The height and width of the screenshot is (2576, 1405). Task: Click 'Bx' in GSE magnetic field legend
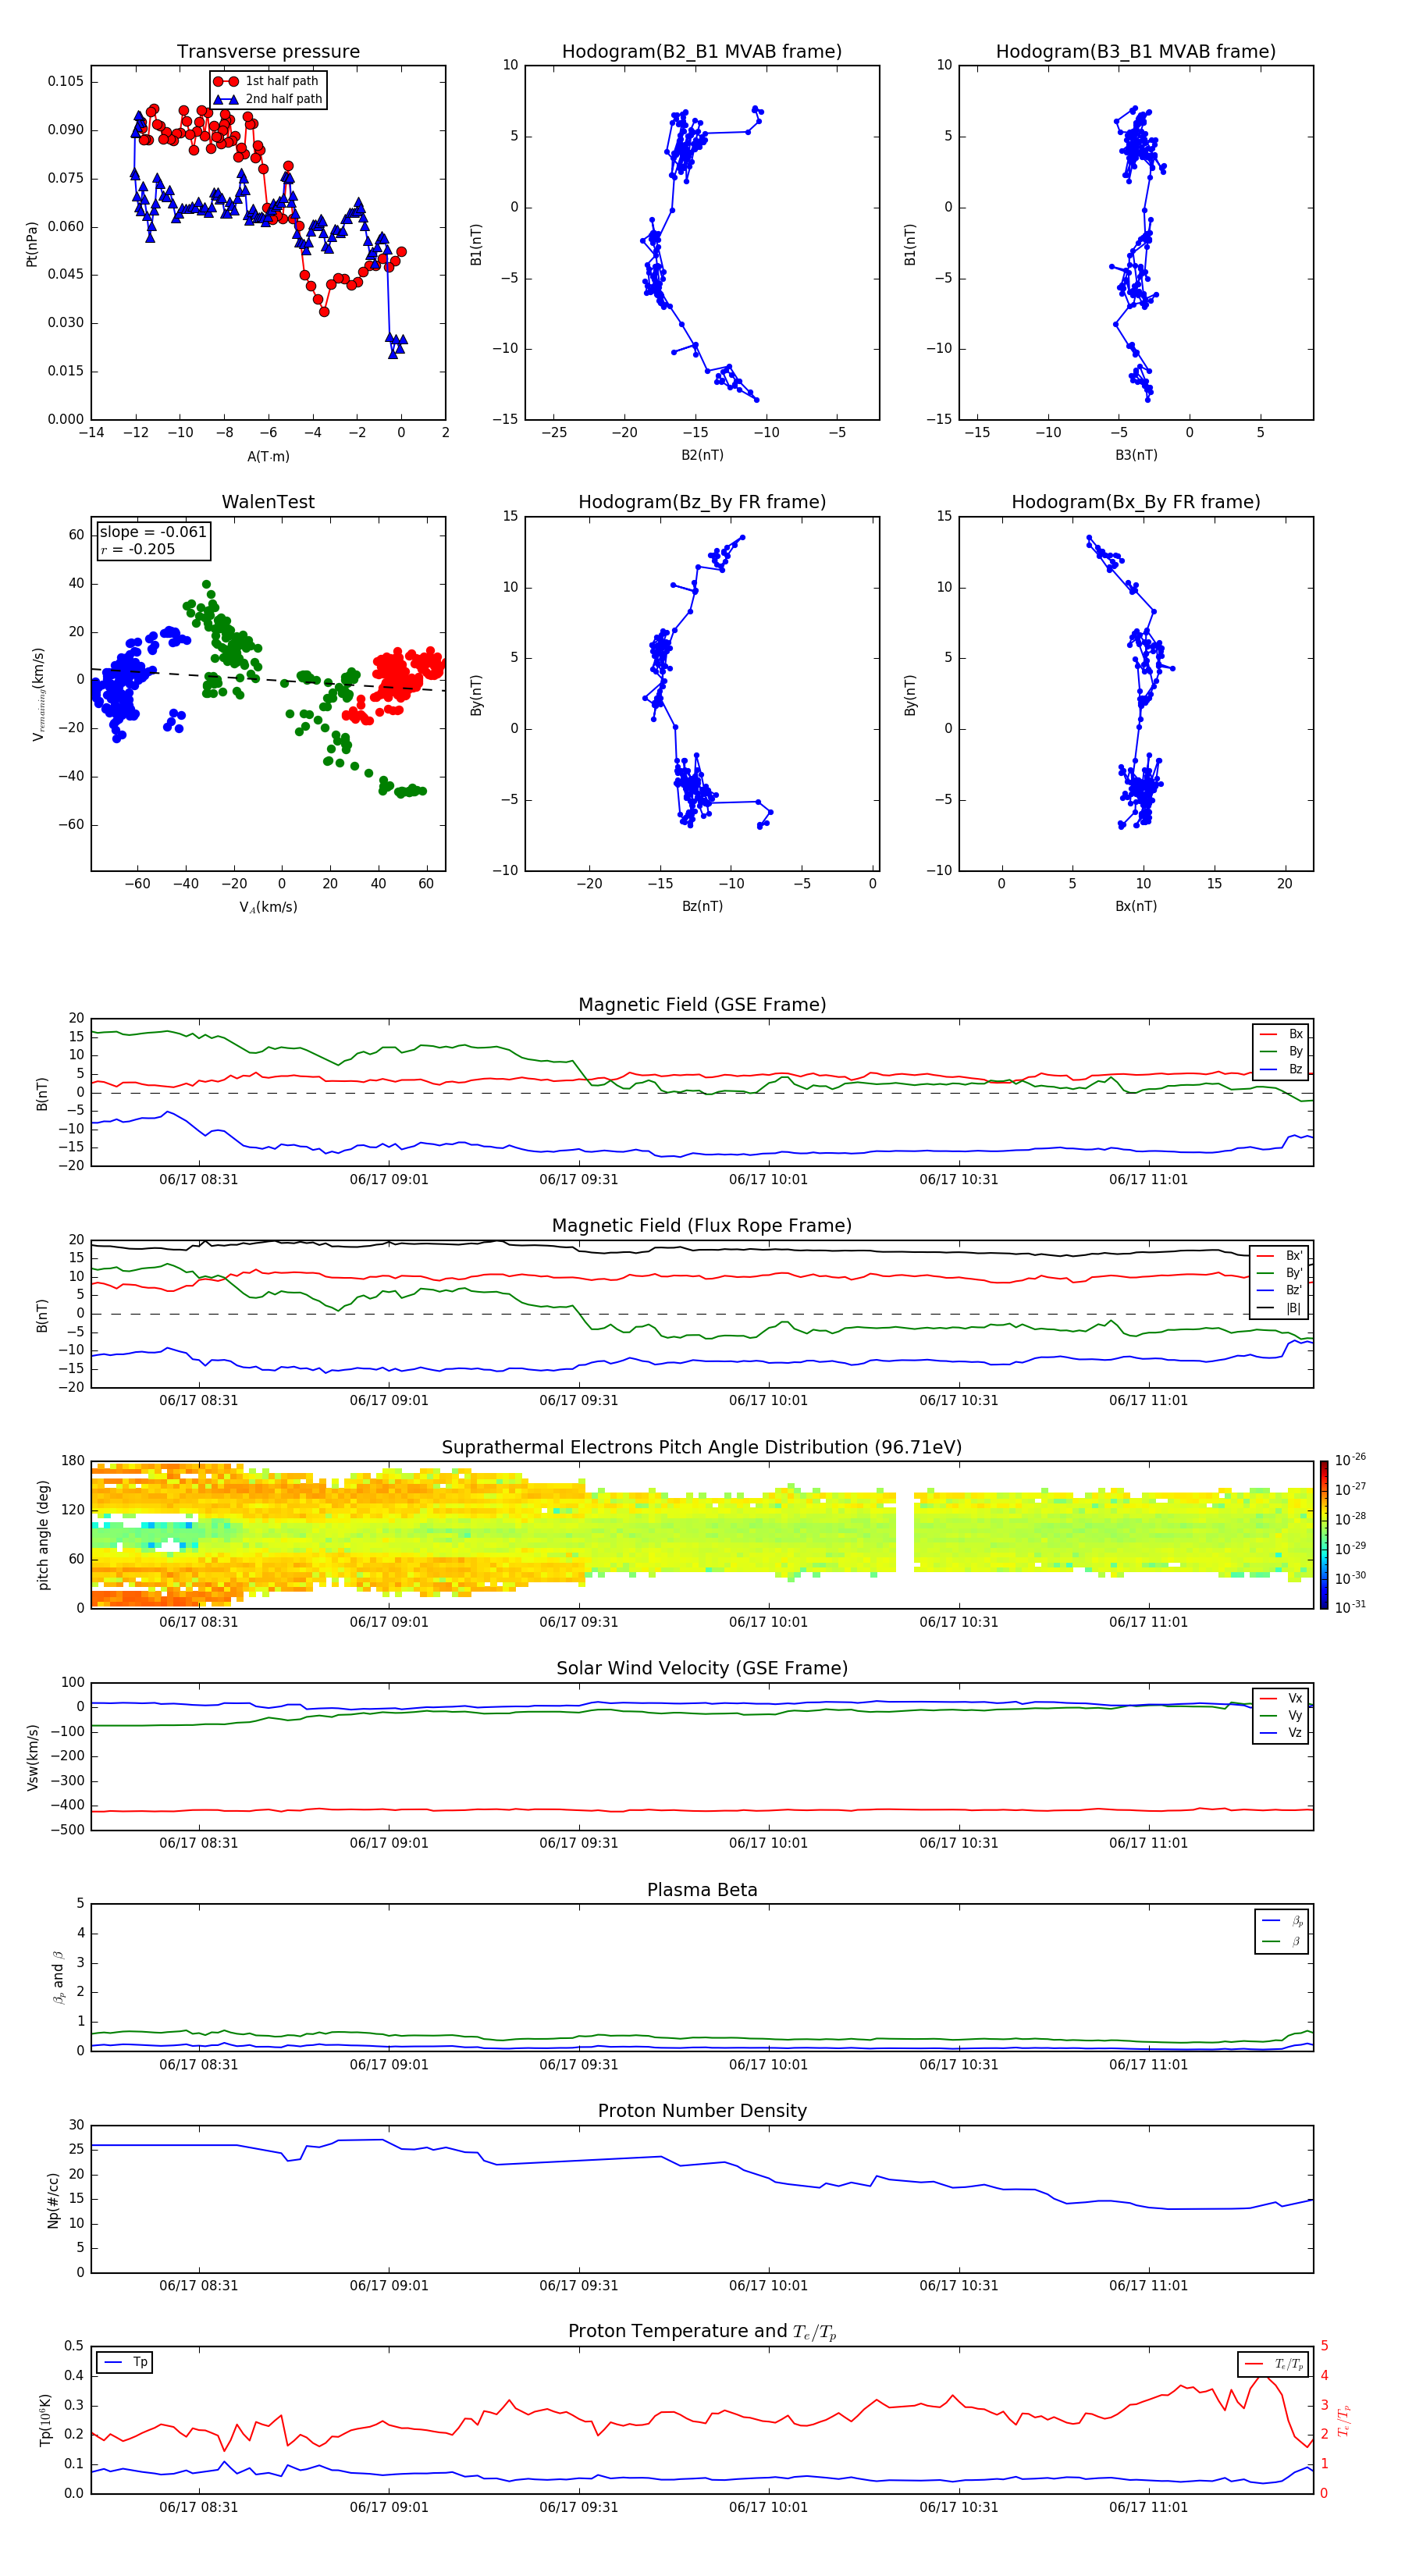pyautogui.click(x=1282, y=1034)
